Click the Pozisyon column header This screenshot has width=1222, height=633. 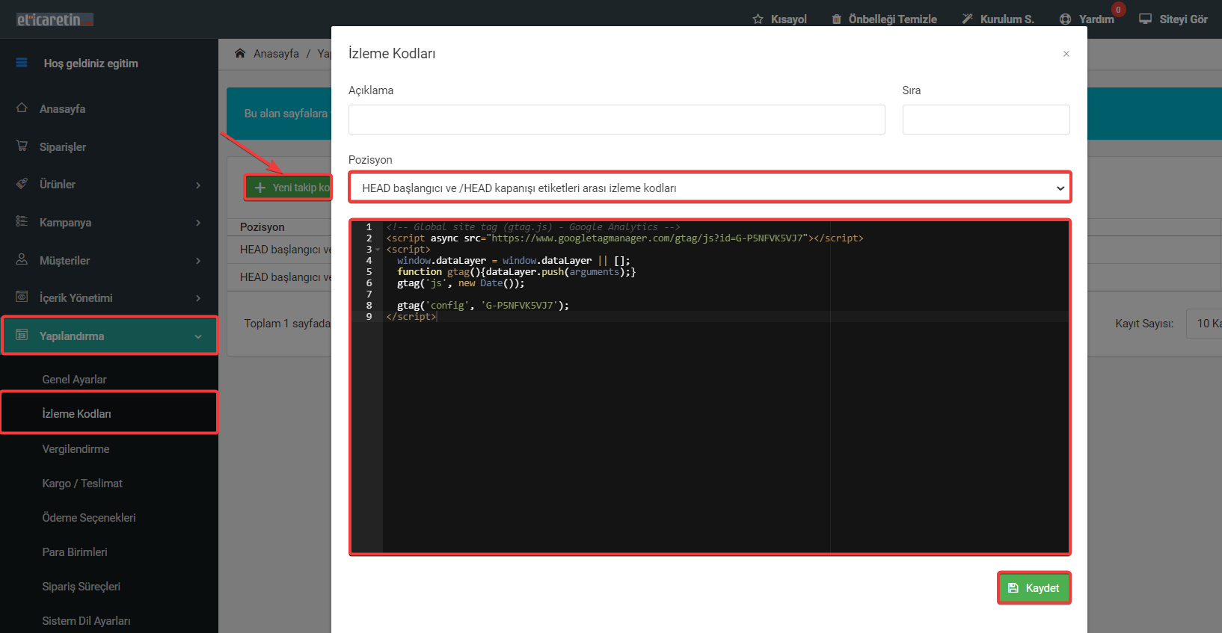click(262, 227)
